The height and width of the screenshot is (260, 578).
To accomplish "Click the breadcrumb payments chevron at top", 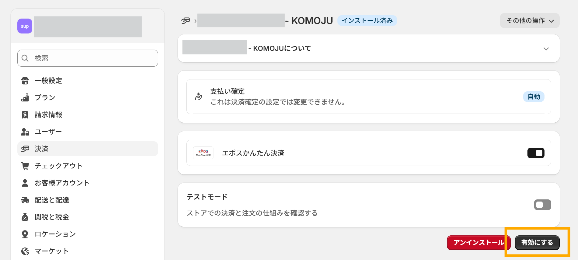I will pos(195,21).
